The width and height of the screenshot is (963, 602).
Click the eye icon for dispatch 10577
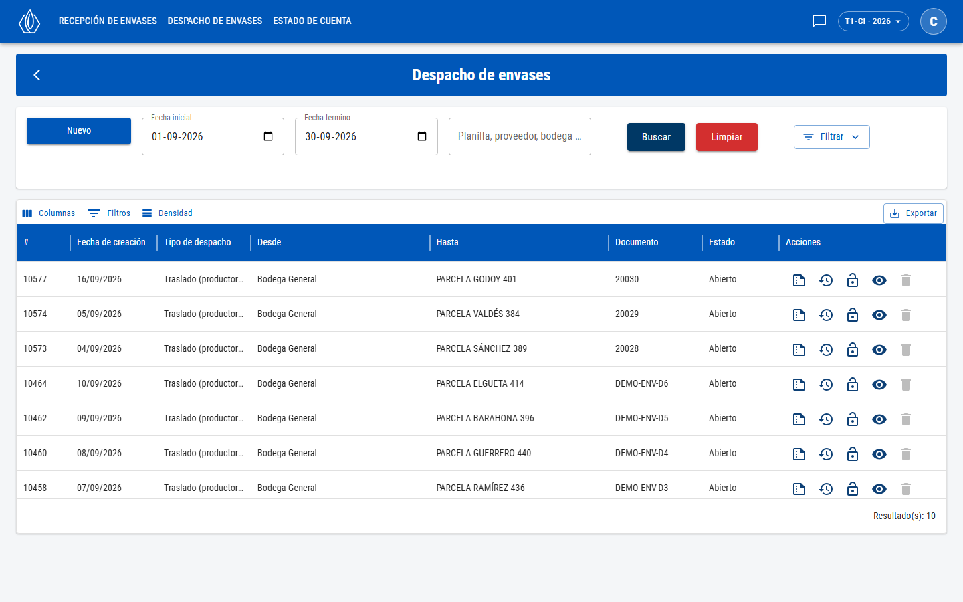pyautogui.click(x=879, y=280)
